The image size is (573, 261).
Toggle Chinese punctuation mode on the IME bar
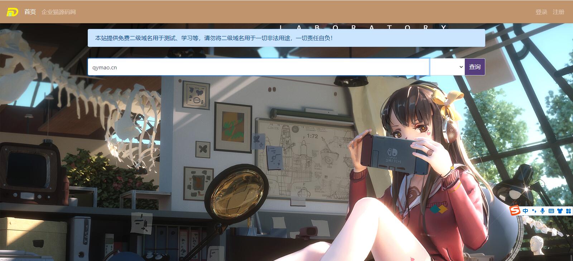click(x=534, y=211)
